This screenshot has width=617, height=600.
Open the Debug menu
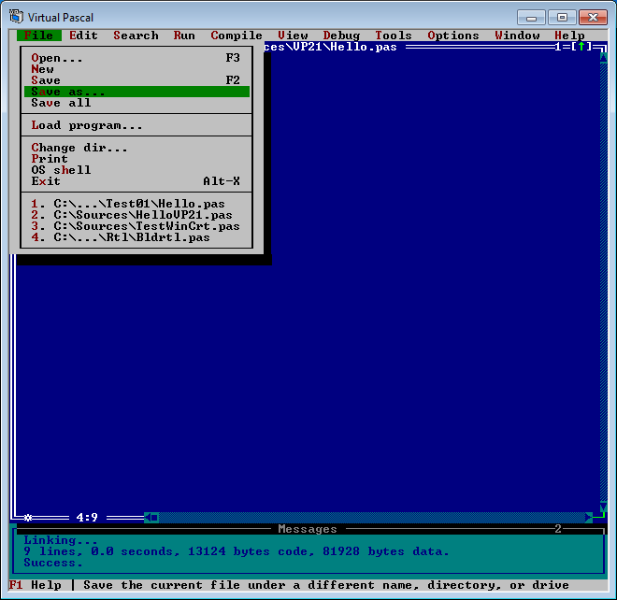(x=341, y=36)
